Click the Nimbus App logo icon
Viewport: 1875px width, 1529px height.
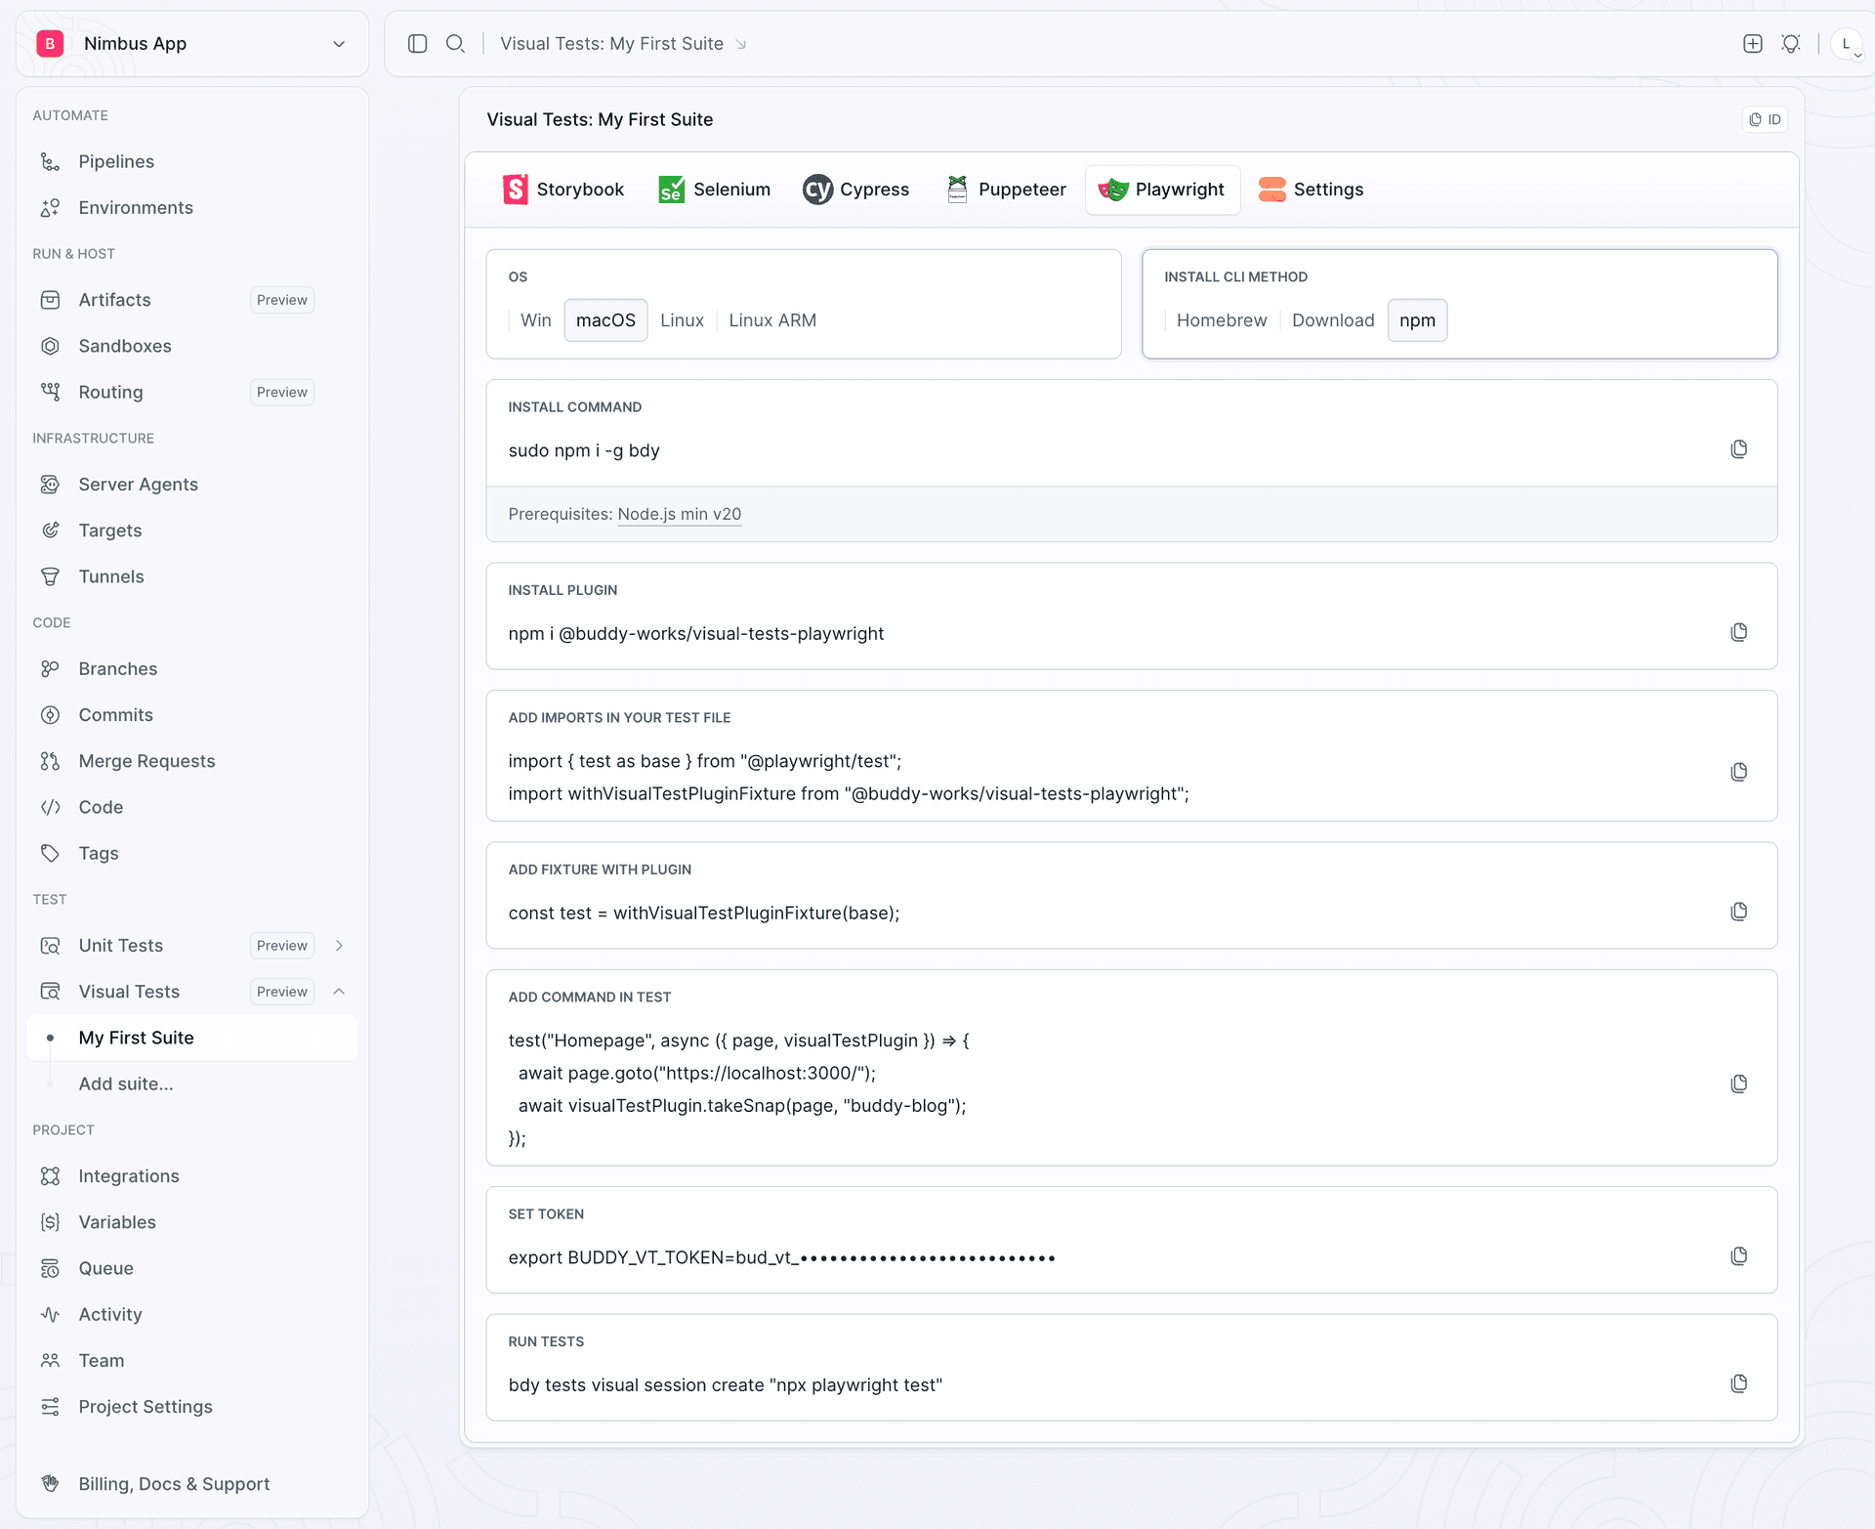50,44
